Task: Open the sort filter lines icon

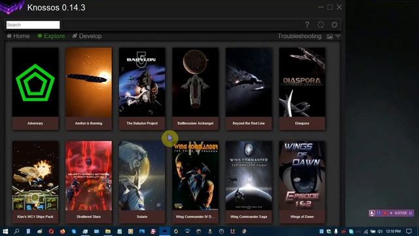Action: click(x=338, y=37)
